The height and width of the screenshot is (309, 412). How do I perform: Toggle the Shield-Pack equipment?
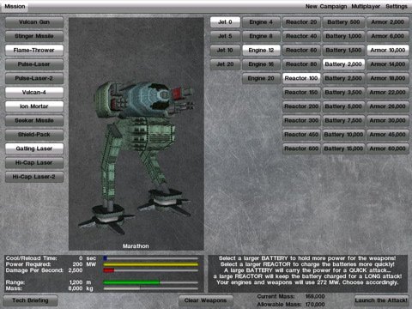(34, 135)
